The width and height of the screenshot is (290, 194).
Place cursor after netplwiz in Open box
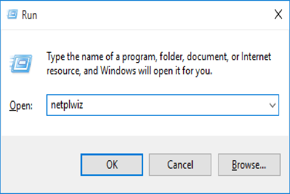pos(83,105)
